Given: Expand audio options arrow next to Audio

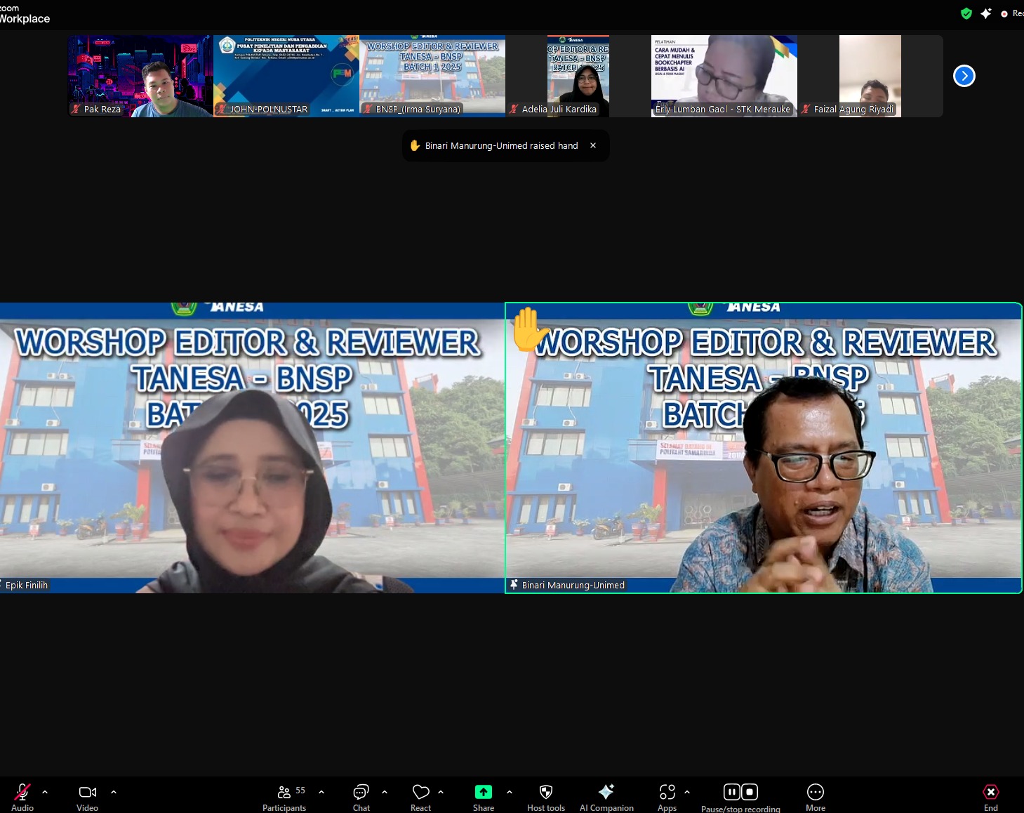Looking at the screenshot, I should 45,792.
